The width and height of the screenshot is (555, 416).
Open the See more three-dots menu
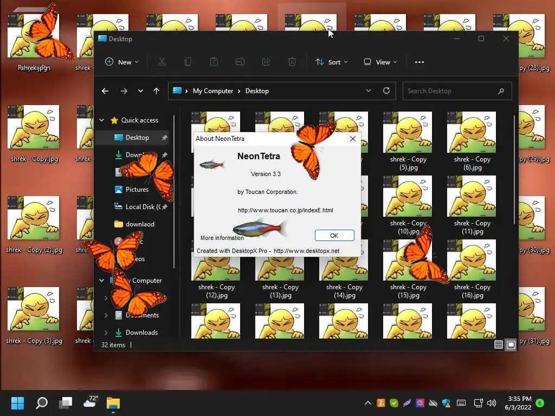pyautogui.click(x=420, y=62)
